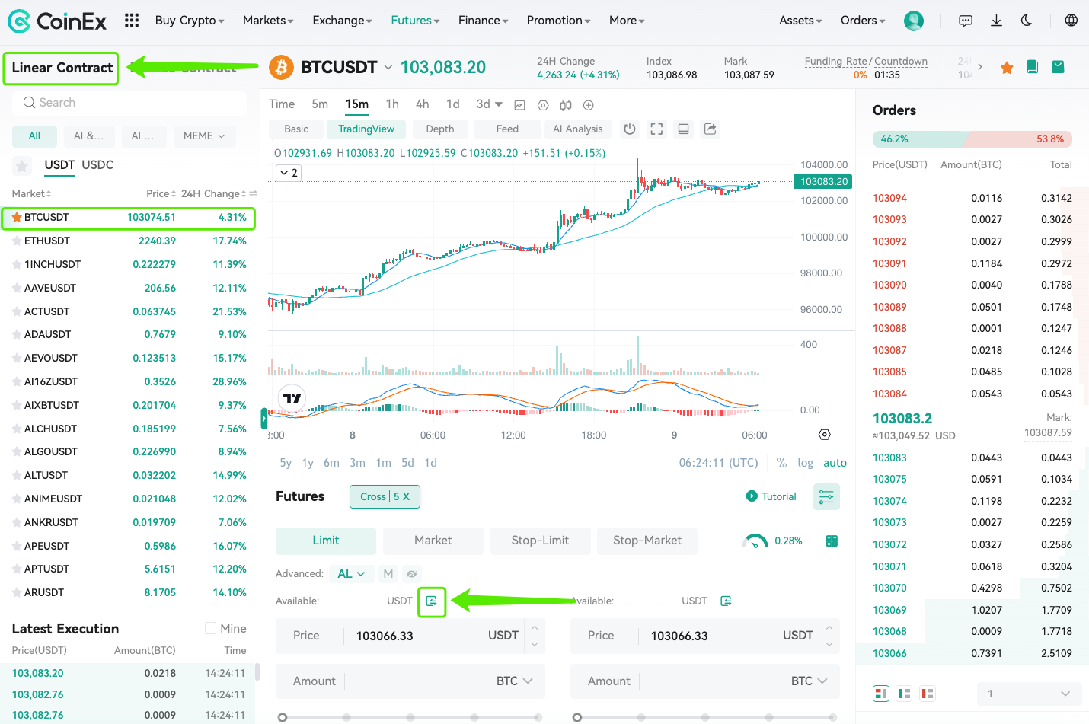Enable the Mine checkbox in Latest Execution
The image size is (1089, 724).
210,629
